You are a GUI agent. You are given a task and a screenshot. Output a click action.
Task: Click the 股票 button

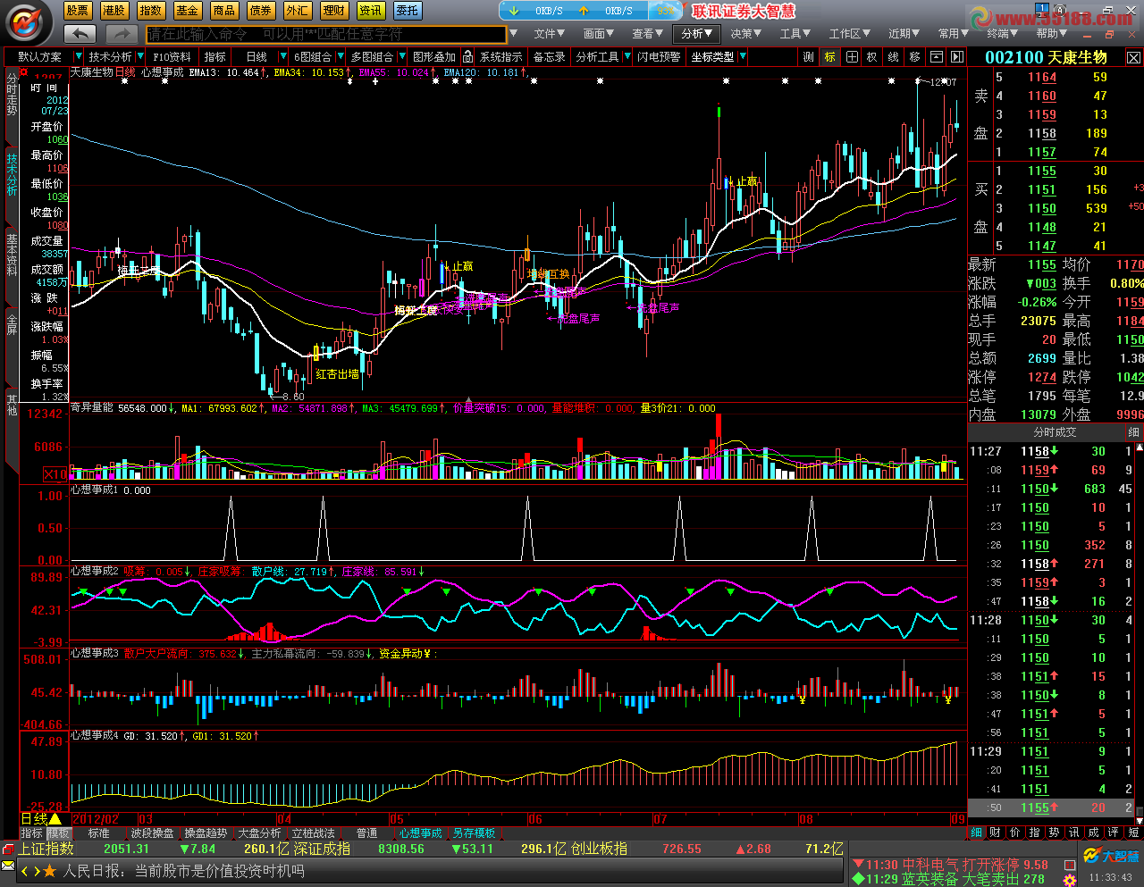point(78,11)
